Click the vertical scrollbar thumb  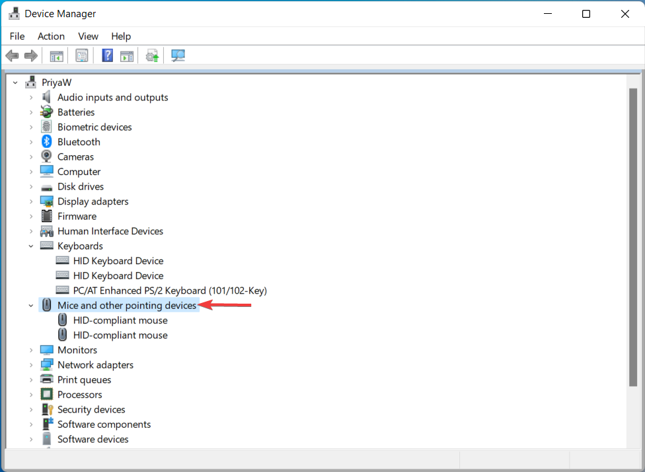tap(633, 237)
